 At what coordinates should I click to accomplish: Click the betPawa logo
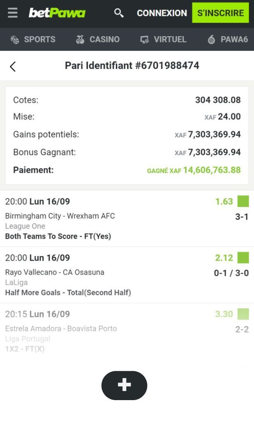click(x=57, y=13)
